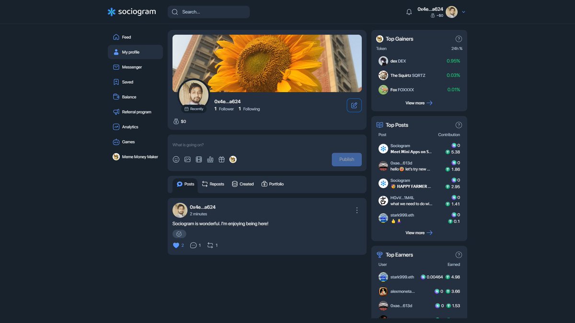Viewport: 575px width, 323px height.
Task: Click the edit profile pencil button
Action: pyautogui.click(x=354, y=105)
